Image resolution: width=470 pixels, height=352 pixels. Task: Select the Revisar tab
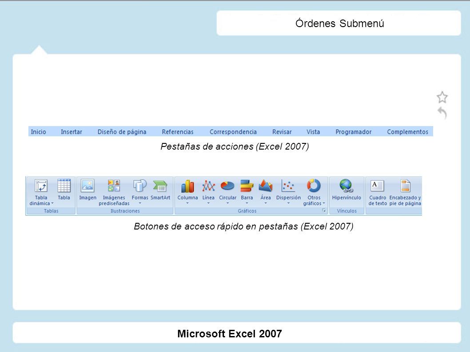click(x=282, y=132)
